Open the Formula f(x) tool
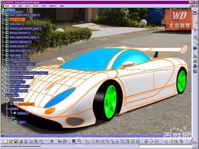Image resolution: width=199 pixels, height=149 pixels. pos(60,141)
